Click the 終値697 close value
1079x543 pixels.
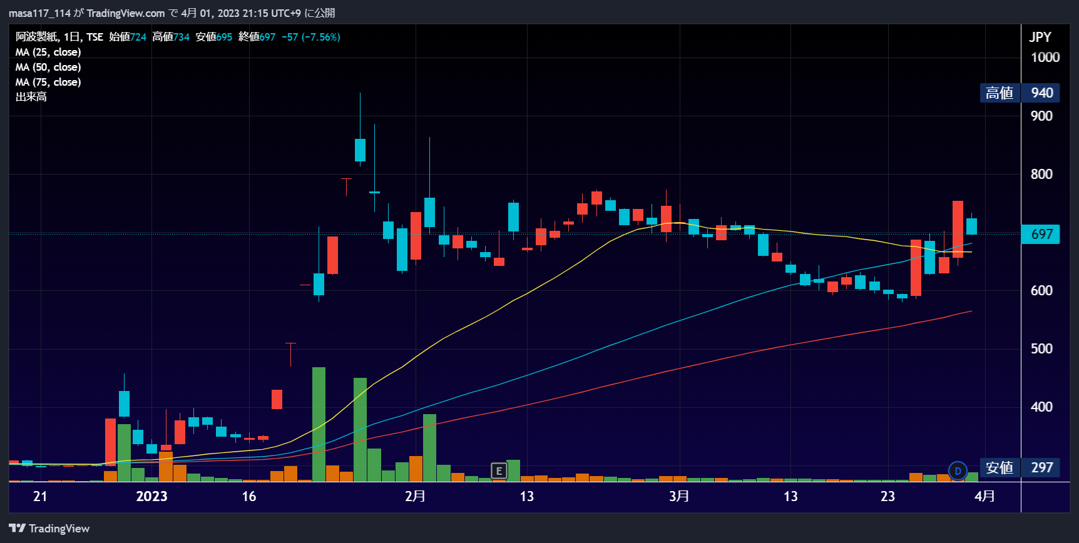point(257,37)
